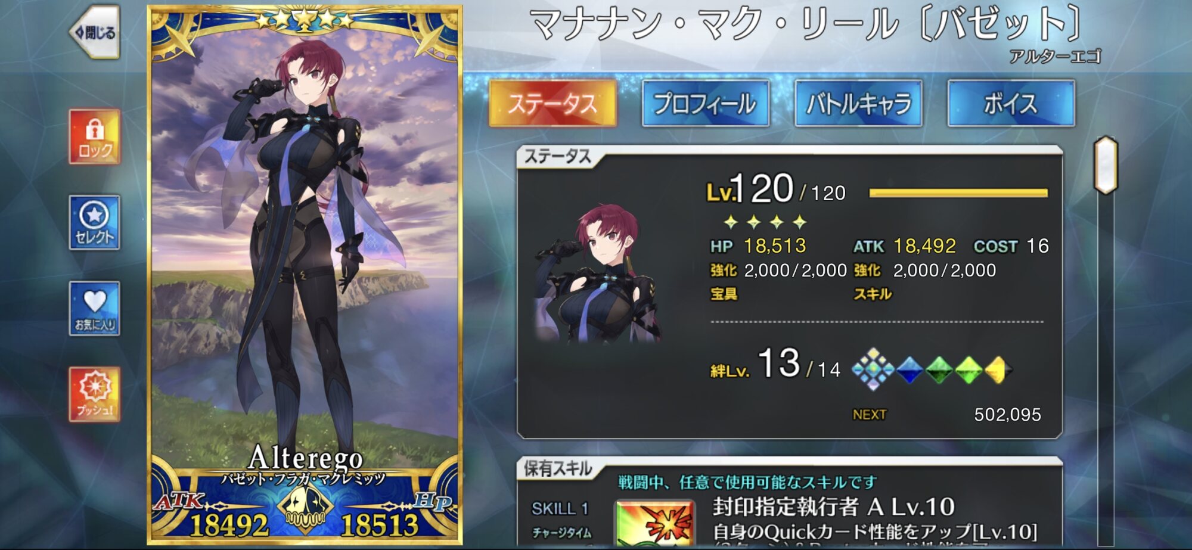1192x550 pixels.
Task: Toggle the お気に入り heart favorite button
Action: (x=95, y=308)
